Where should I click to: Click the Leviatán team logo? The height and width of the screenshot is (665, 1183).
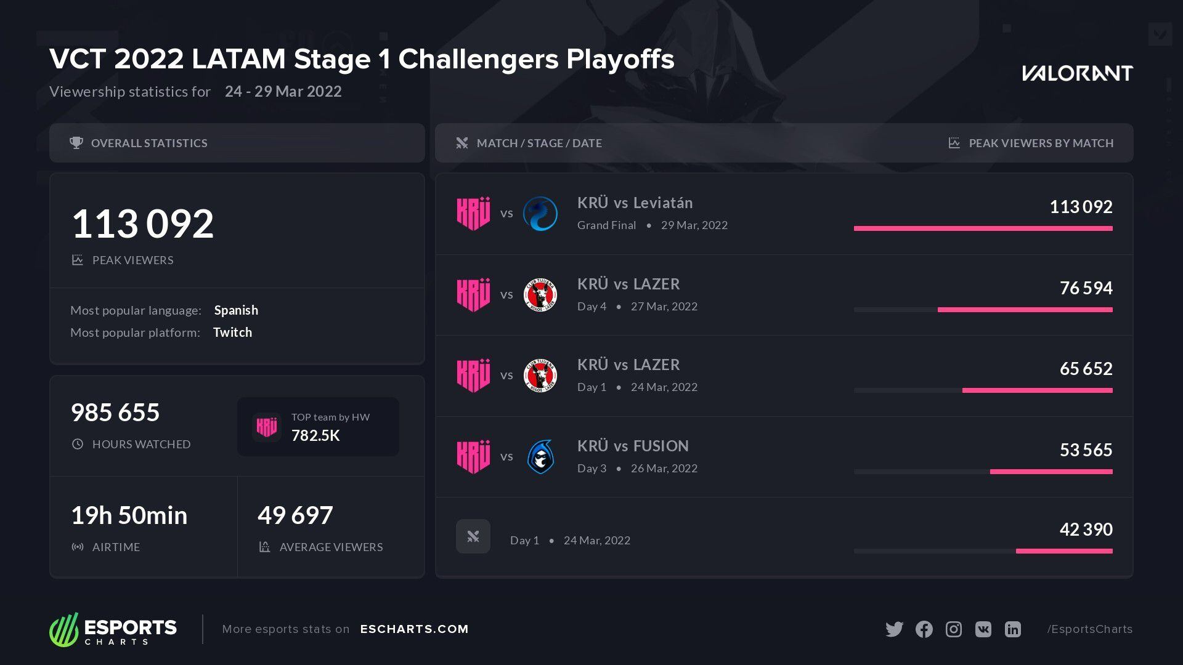(540, 214)
